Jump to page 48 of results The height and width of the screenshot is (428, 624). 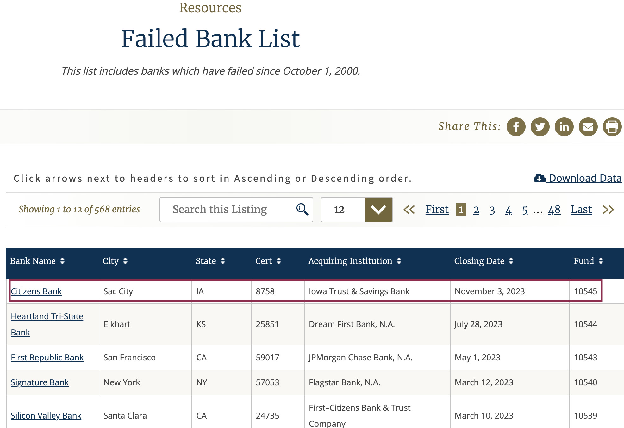click(x=554, y=210)
